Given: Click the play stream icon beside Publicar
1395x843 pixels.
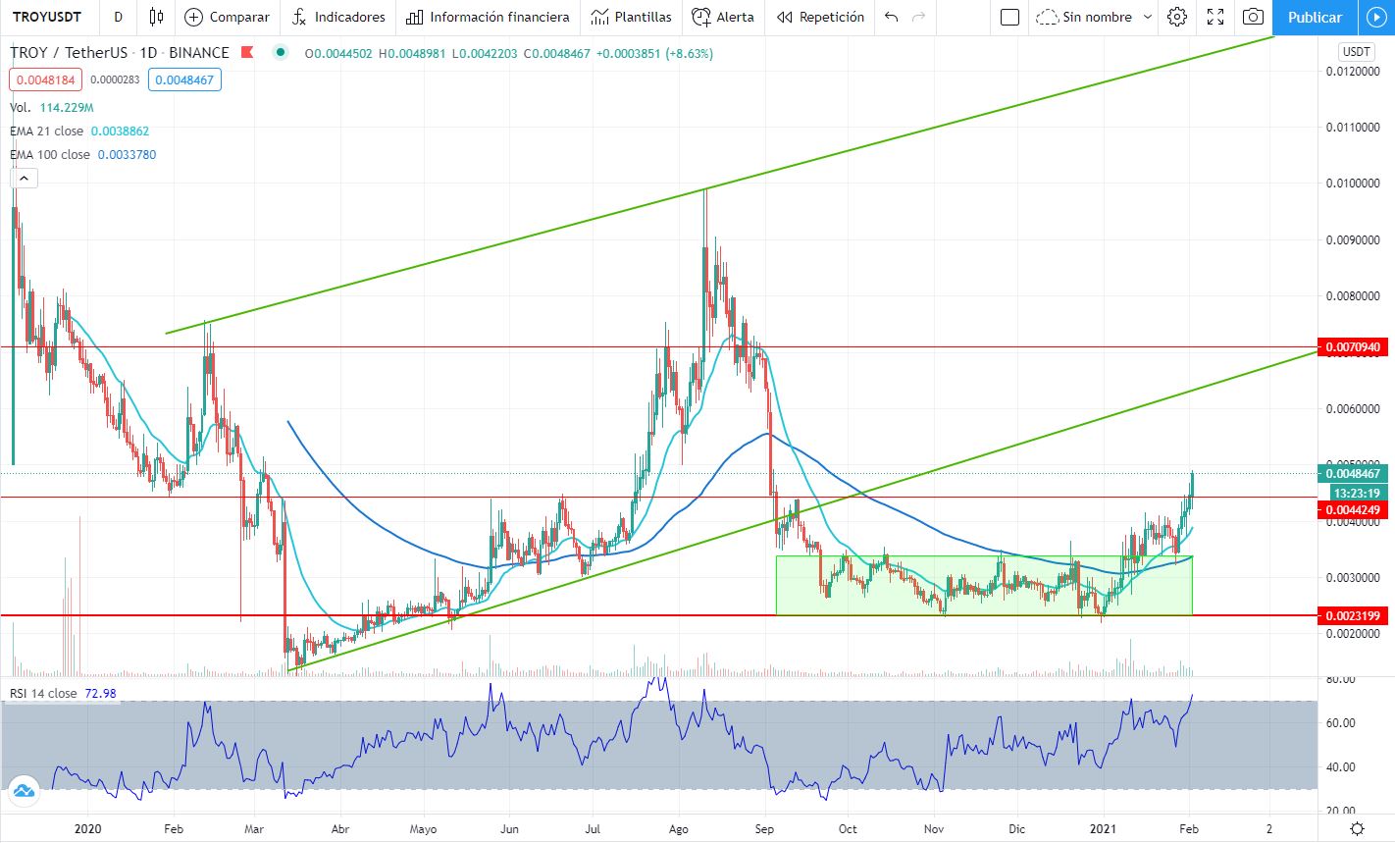Looking at the screenshot, I should pos(1376,17).
